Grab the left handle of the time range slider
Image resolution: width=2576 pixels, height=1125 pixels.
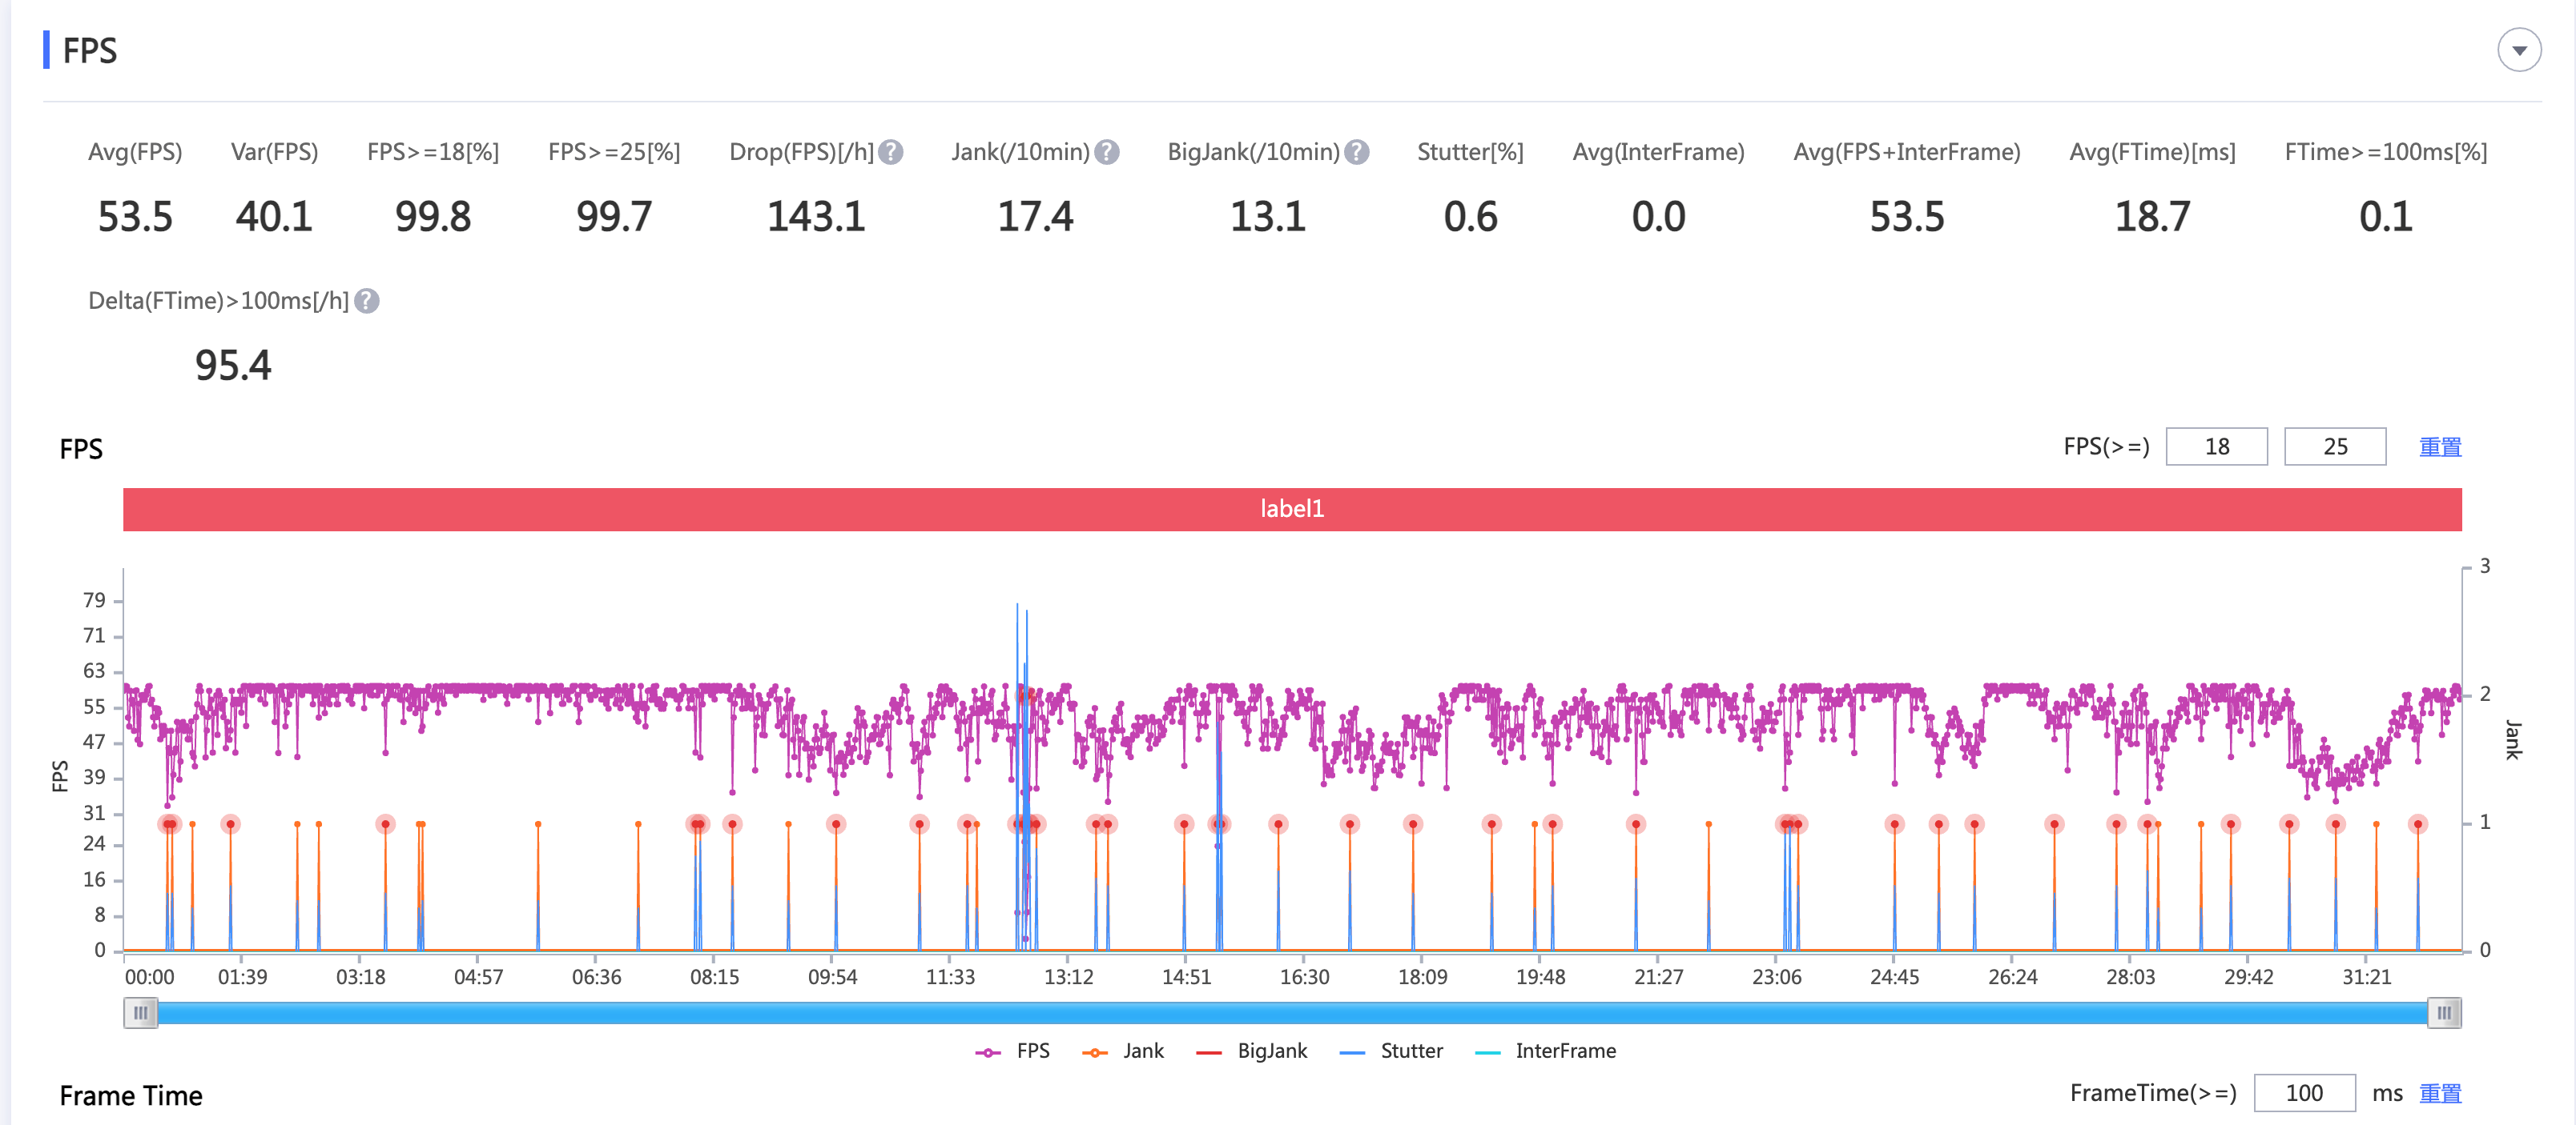tap(141, 1013)
